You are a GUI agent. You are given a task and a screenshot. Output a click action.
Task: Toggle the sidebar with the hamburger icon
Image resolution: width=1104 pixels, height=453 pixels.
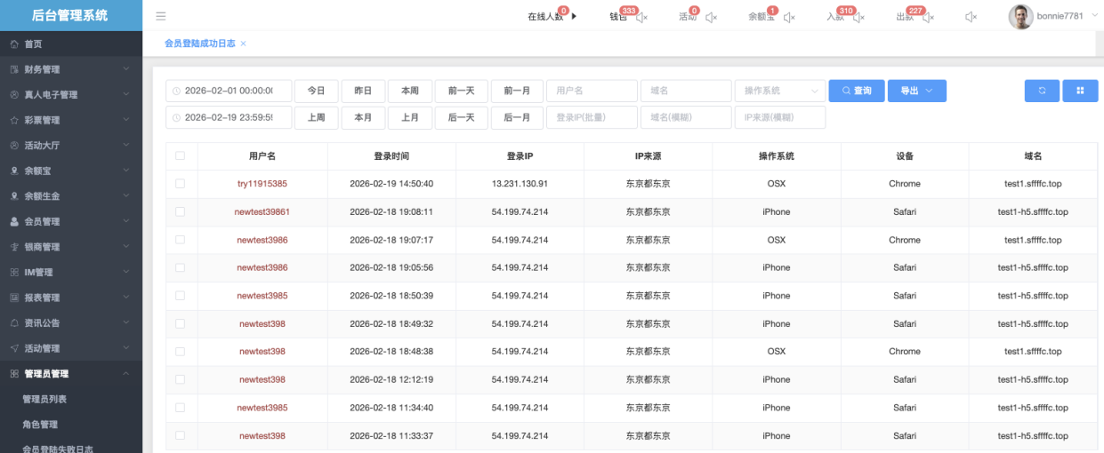pyautogui.click(x=160, y=16)
